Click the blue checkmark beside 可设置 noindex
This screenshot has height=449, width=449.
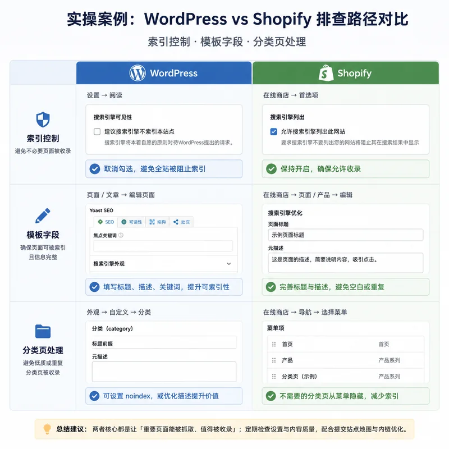pos(94,396)
